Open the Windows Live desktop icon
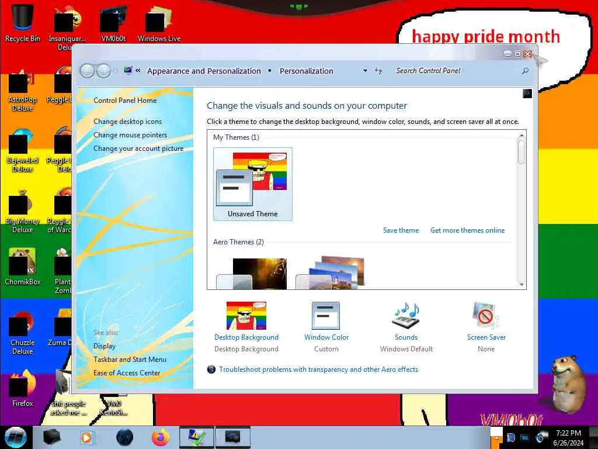The height and width of the screenshot is (449, 598). click(159, 23)
